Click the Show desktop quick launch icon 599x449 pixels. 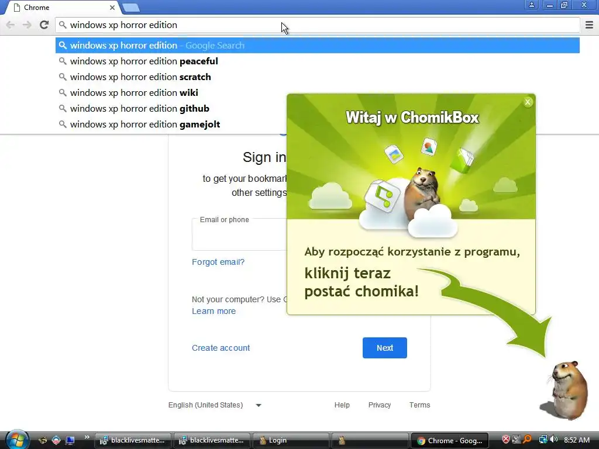[x=70, y=440]
